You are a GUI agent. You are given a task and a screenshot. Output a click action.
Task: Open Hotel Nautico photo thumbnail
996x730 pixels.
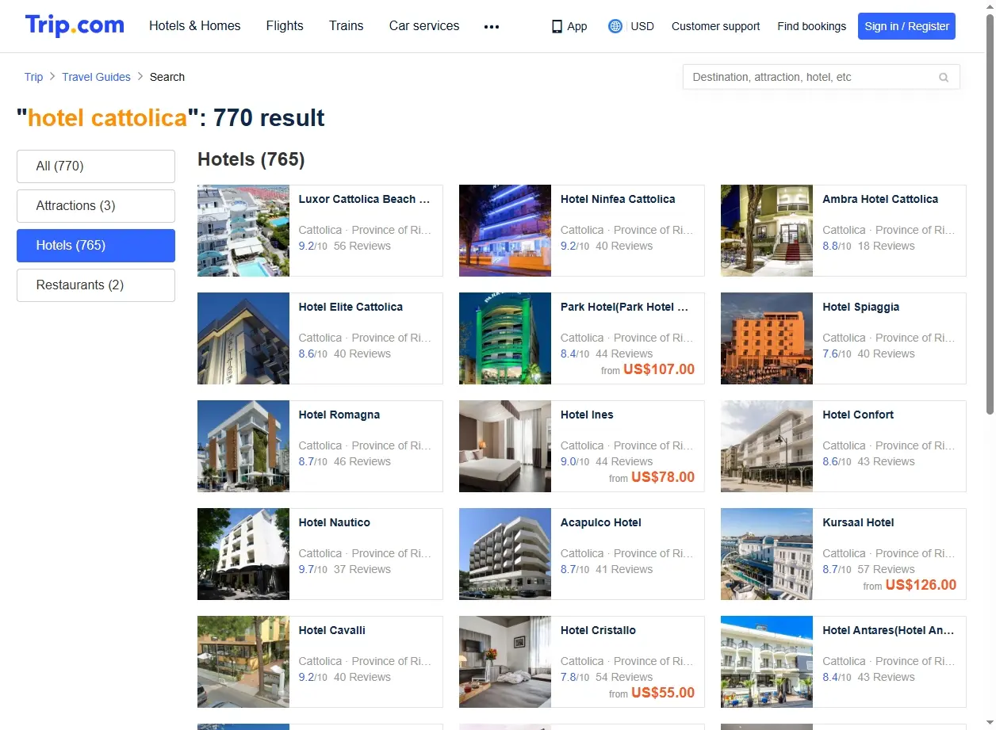[x=243, y=554]
